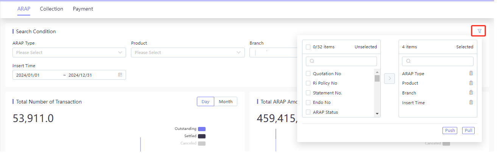Click the 'Search Condition' heading

36,31
